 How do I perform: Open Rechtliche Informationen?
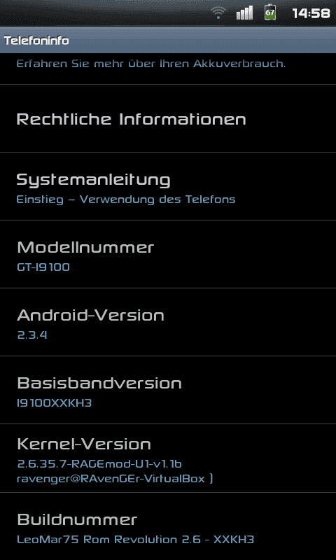(x=168, y=118)
